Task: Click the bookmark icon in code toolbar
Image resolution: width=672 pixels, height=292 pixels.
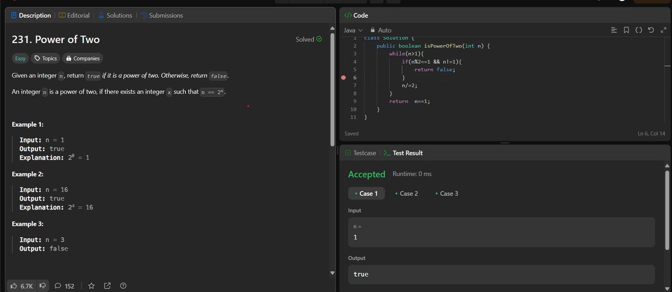Action: [x=626, y=30]
